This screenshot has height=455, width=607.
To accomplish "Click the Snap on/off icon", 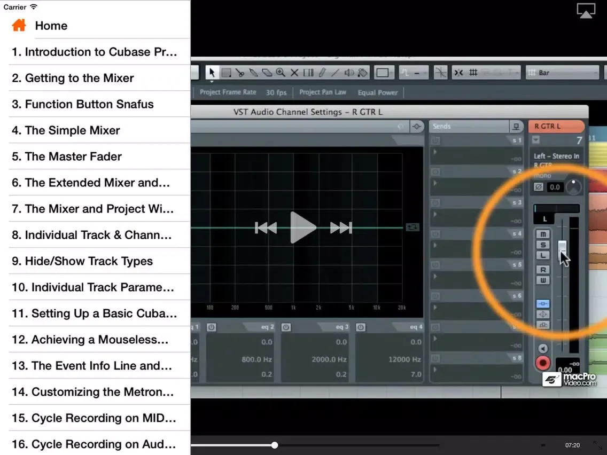I will pyautogui.click(x=459, y=72).
